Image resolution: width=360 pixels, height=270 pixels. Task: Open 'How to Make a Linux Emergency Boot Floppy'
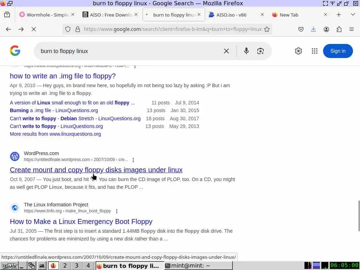coord(81,221)
